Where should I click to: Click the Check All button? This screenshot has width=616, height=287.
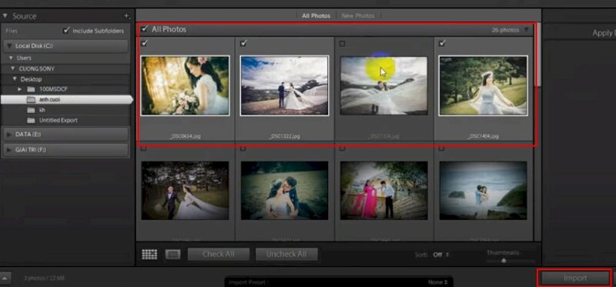(219, 255)
